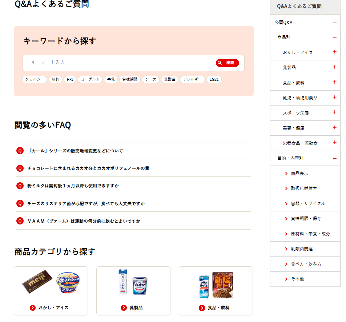Screen dimensions: 346x322
Task: Click the red arrow icon next to 乳製品
Action: click(124, 308)
